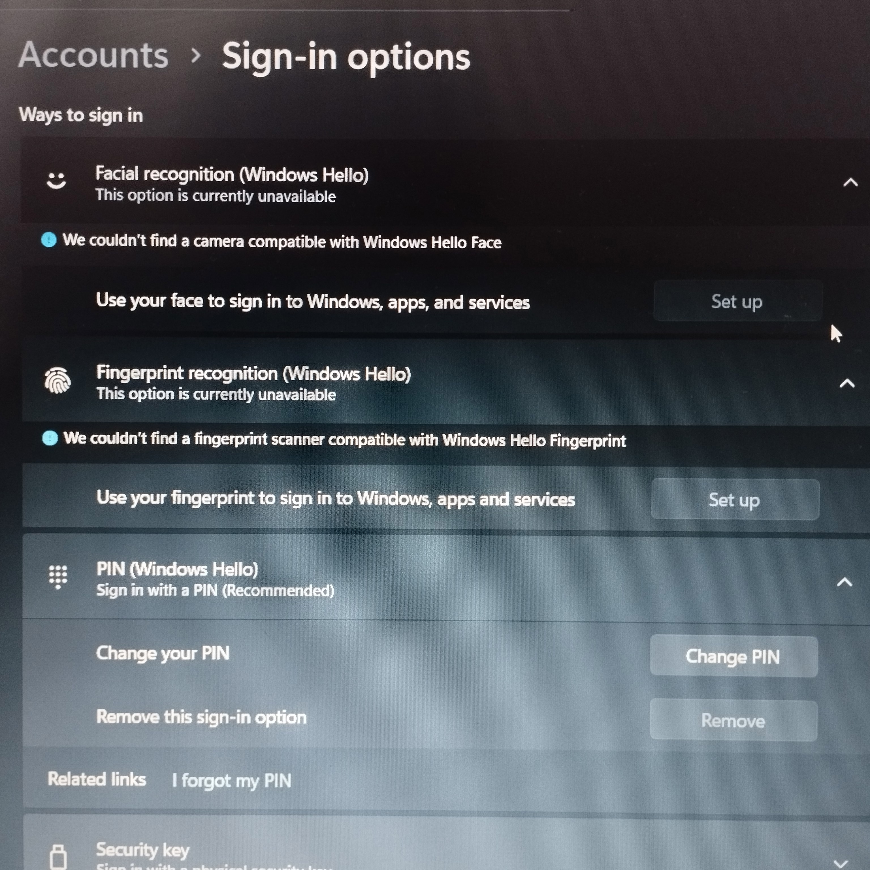Click the Fingerprint recognition icon
870x870 pixels.
(x=58, y=381)
